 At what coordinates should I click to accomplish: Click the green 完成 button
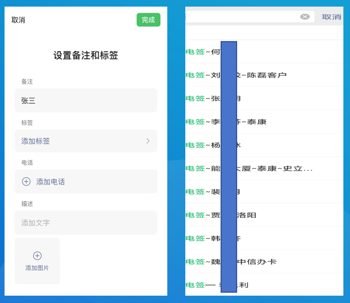[149, 20]
